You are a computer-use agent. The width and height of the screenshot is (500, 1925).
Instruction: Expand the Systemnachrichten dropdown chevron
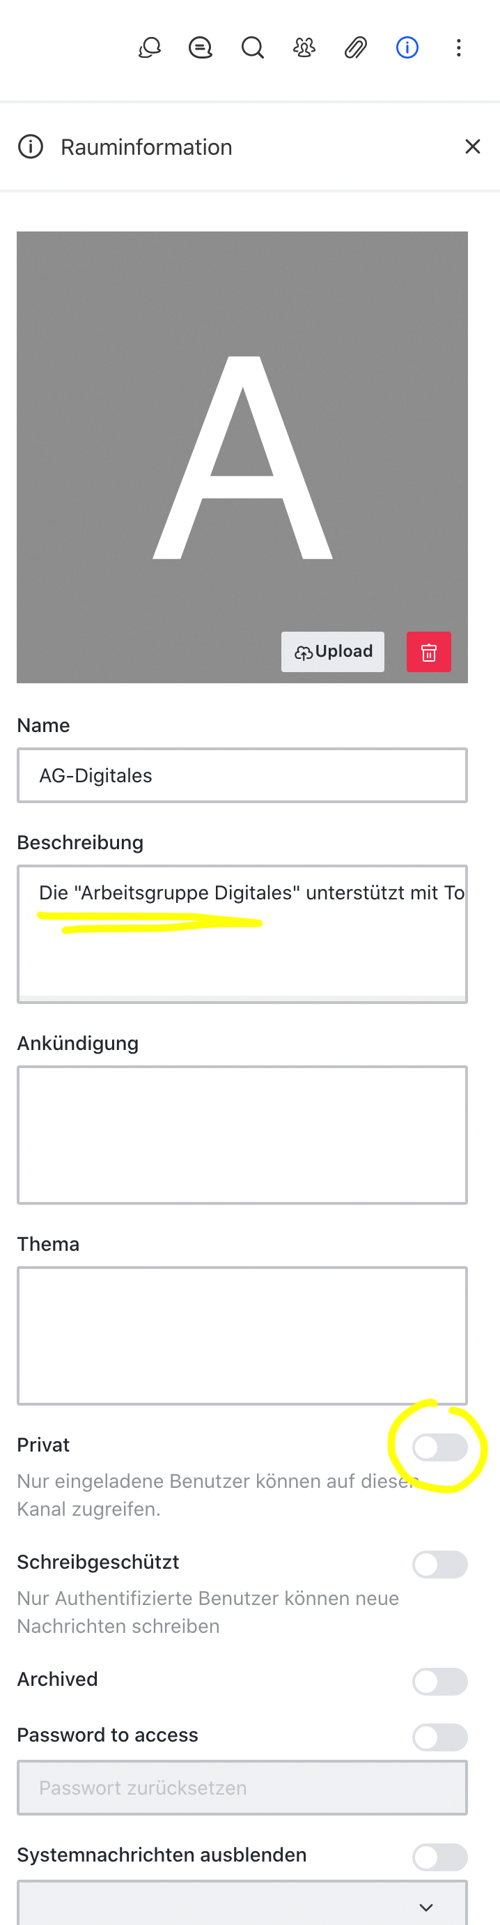(426, 1906)
